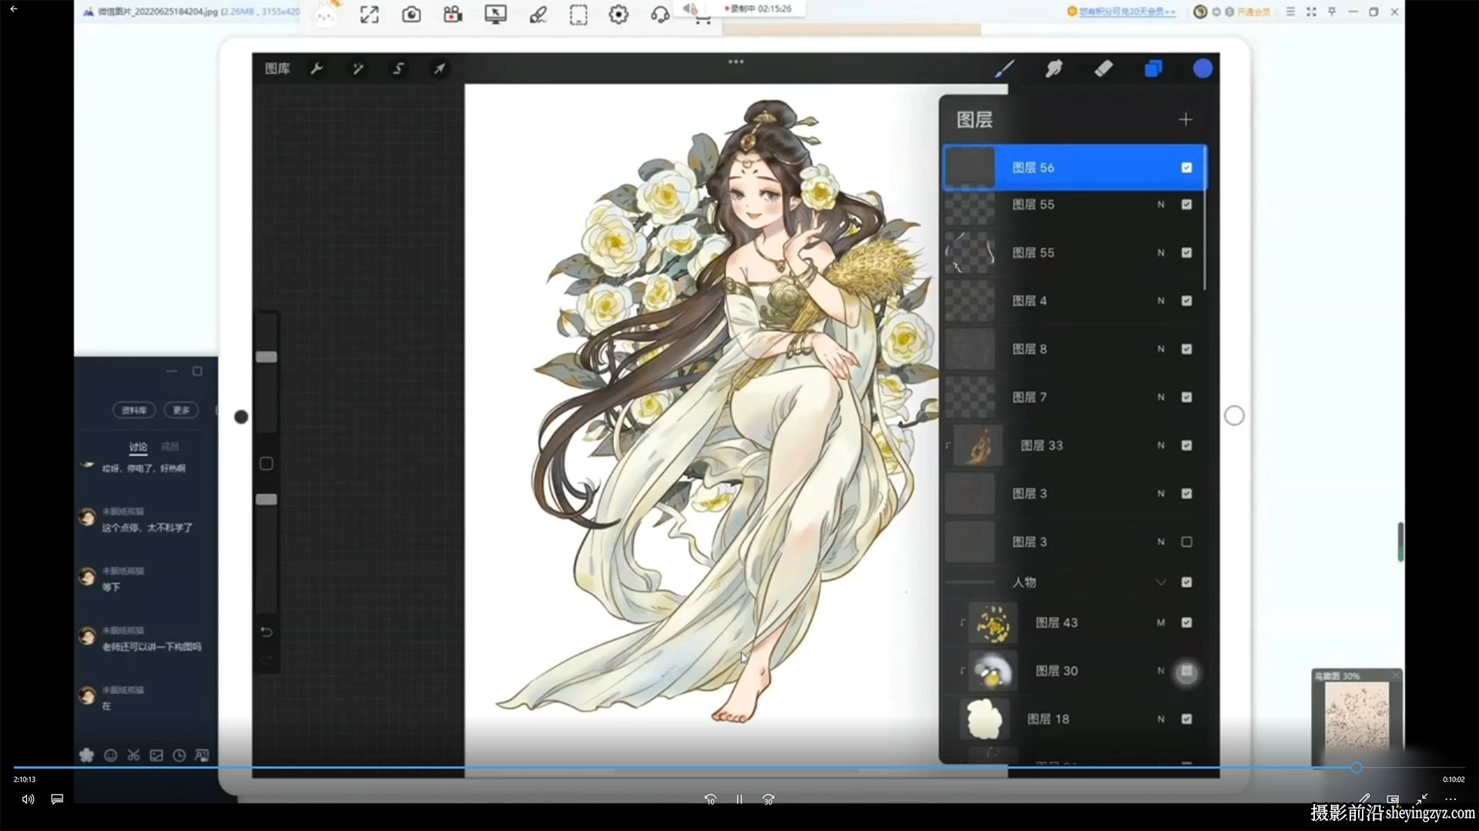This screenshot has height=831, width=1479.
Task: Open the 图库 gallery menu
Action: [x=277, y=68]
